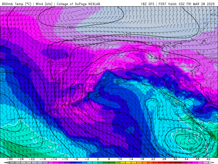Click the 1380 height contour label
The image size is (218, 164).
pyautogui.click(x=133, y=69)
